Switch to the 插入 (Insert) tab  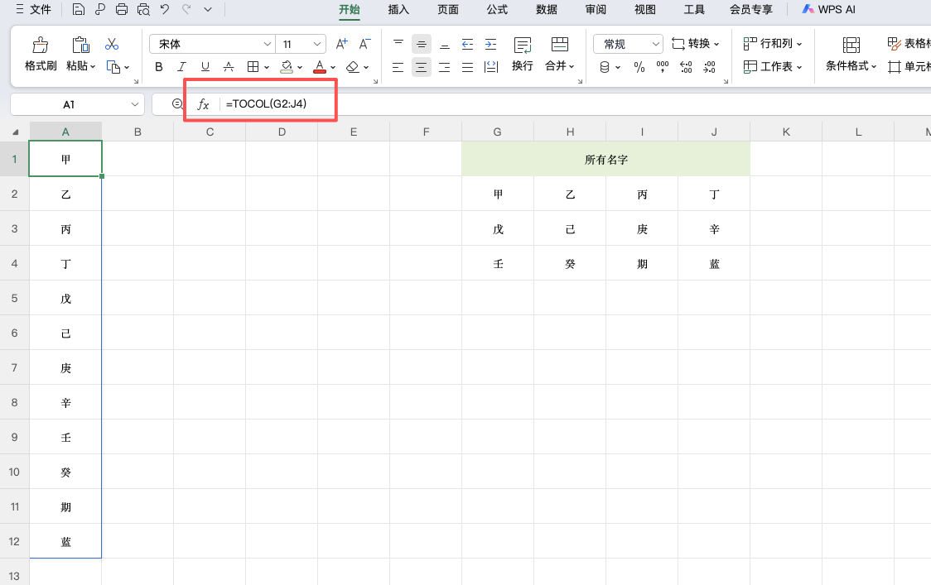tap(398, 10)
